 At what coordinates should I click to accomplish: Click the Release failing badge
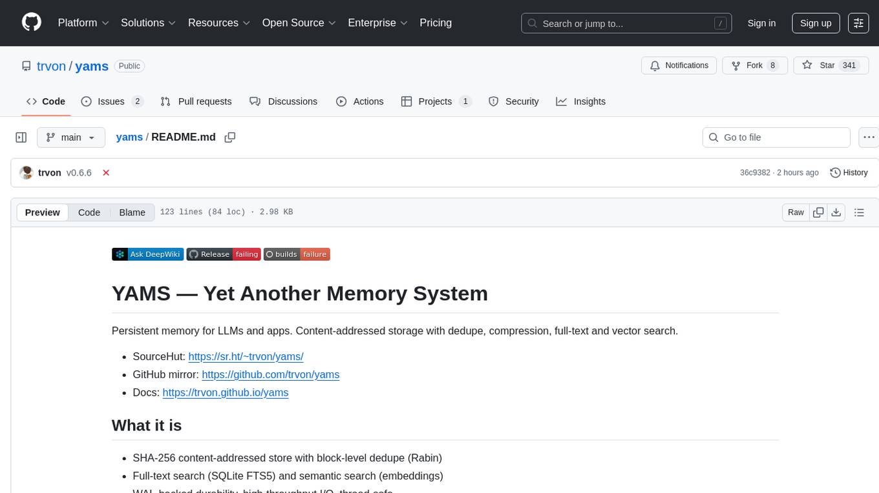[x=224, y=254]
